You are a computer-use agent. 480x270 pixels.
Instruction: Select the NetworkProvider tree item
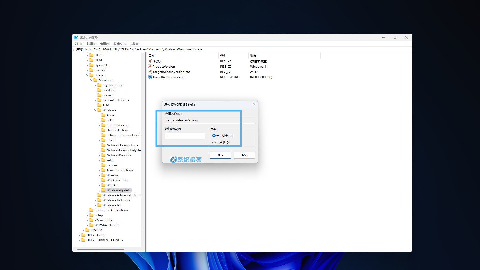tap(119, 155)
